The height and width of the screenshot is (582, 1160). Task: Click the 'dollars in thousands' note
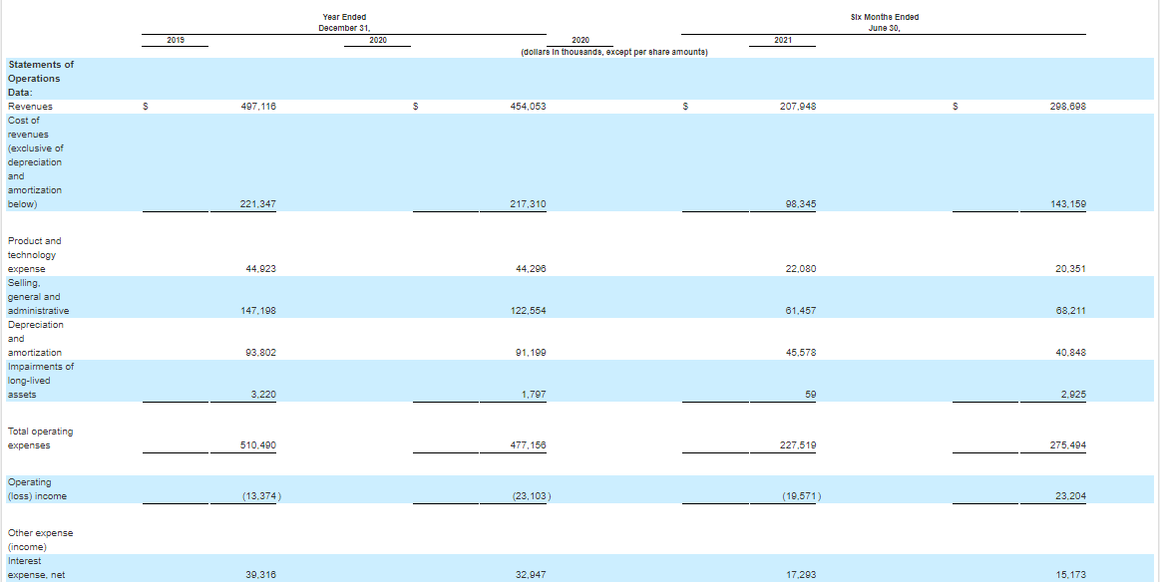(614, 53)
